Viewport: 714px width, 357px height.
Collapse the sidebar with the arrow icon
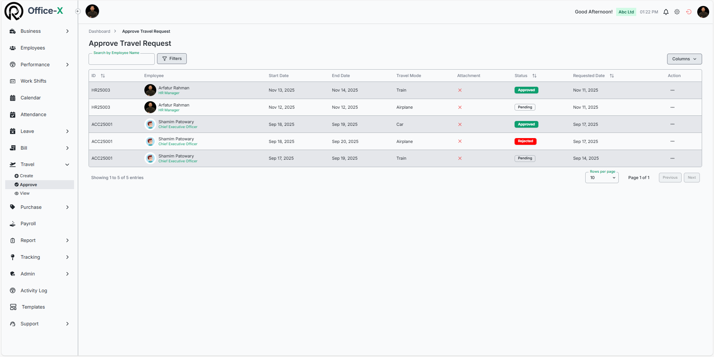point(78,11)
